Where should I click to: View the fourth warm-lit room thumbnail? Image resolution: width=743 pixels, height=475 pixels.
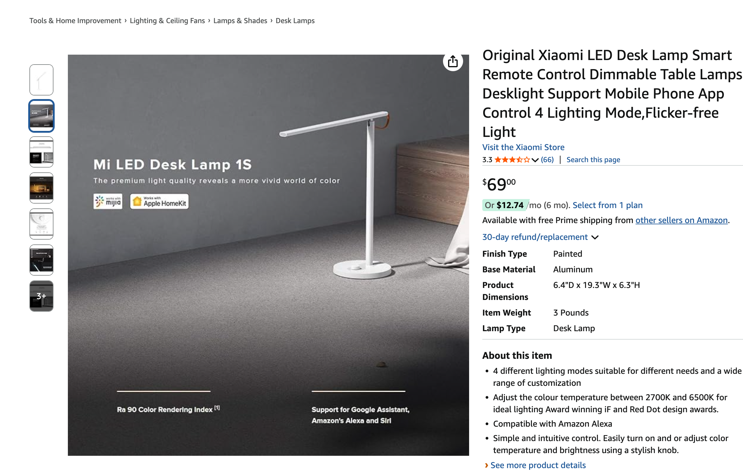click(41, 188)
